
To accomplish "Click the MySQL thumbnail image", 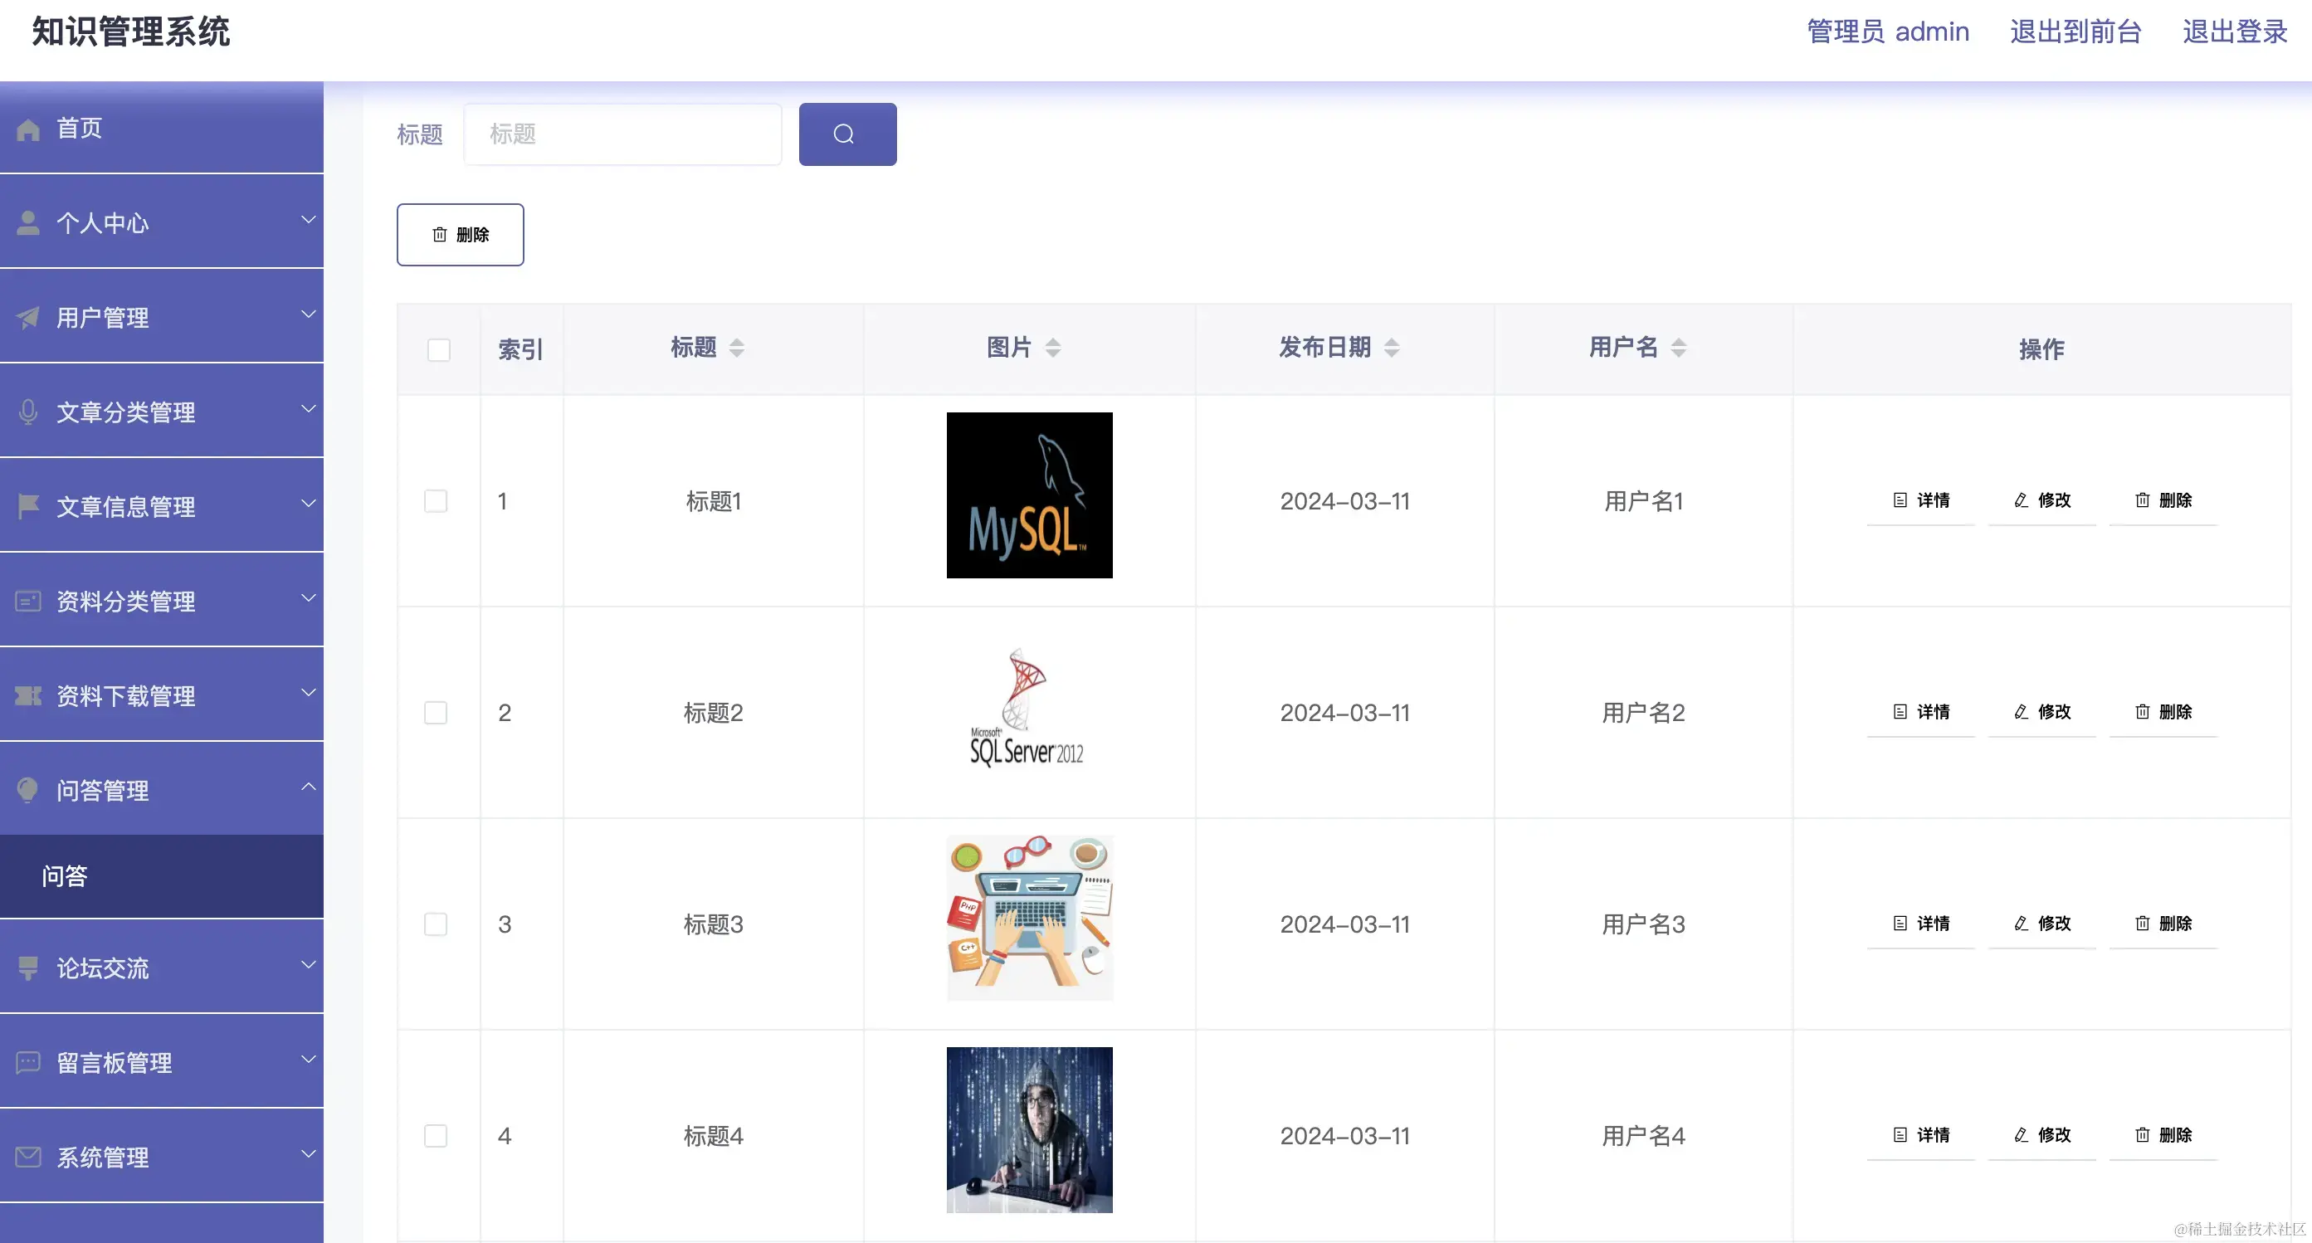I will pyautogui.click(x=1028, y=495).
